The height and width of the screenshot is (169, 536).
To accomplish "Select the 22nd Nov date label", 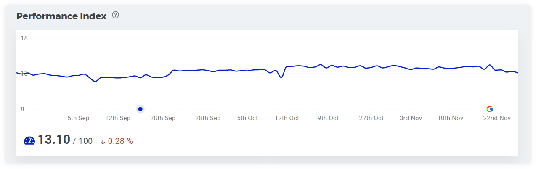I will click(x=497, y=118).
